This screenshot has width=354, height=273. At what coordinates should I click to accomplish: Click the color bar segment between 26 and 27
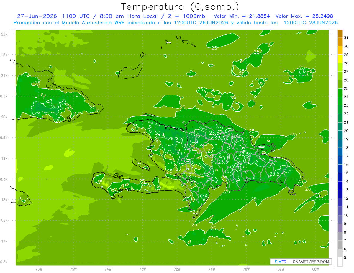point(340,76)
